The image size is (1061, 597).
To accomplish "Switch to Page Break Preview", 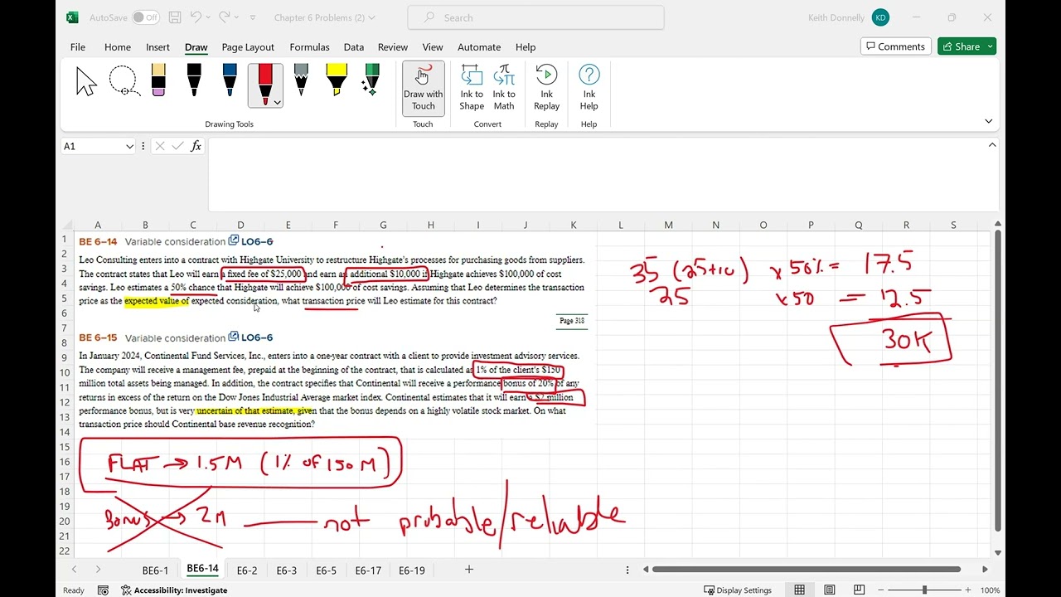I will click(859, 590).
